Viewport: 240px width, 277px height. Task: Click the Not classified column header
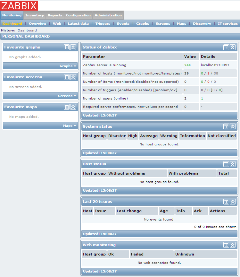222,136
